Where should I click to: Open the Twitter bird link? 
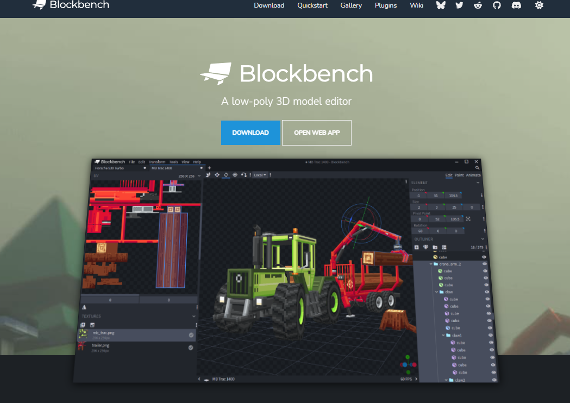pos(460,5)
